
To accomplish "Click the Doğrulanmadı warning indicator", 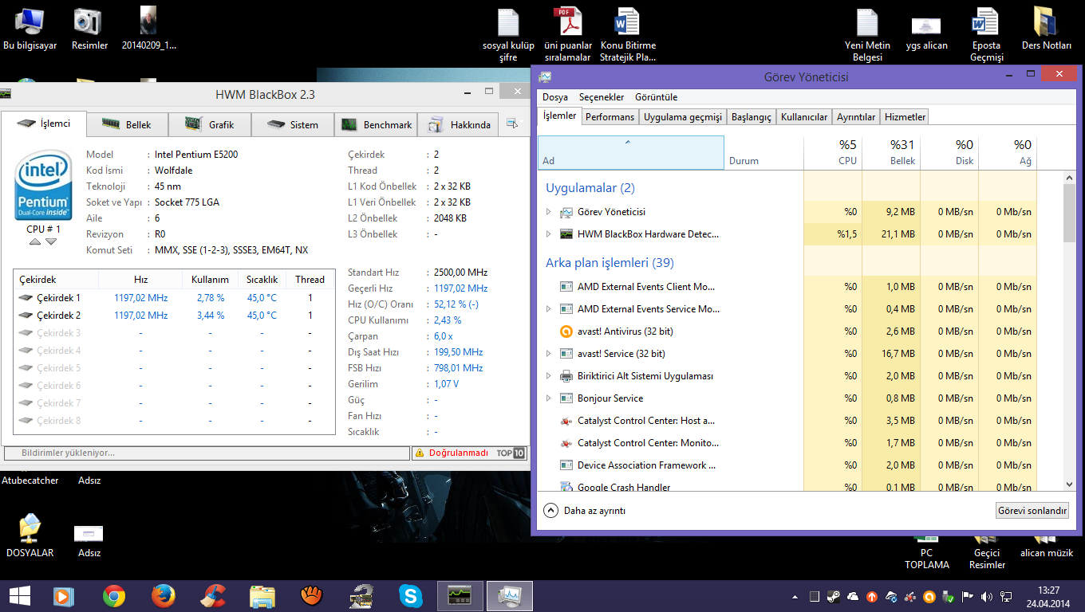I will (x=452, y=453).
